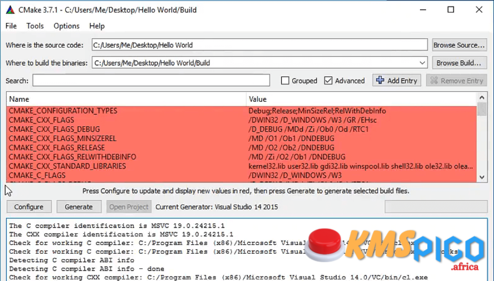Select CMAKE_CONFIGURATION_TYPES entry
Viewport: 494px width, 281px height.
point(63,111)
